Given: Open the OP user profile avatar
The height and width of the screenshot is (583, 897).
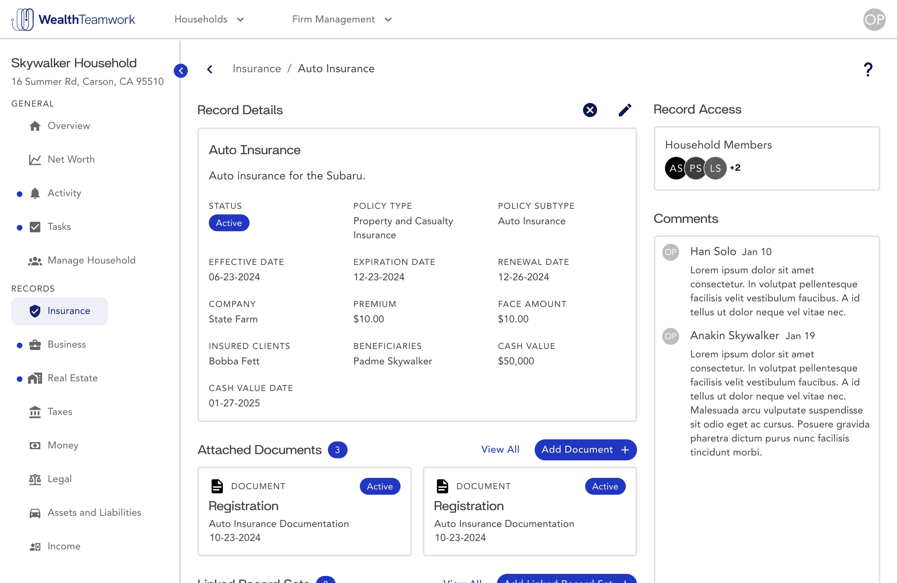Looking at the screenshot, I should (x=874, y=19).
